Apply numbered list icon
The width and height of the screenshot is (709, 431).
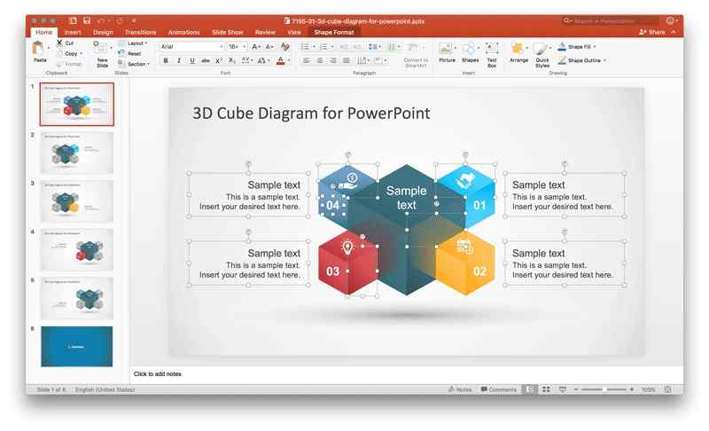(x=325, y=47)
